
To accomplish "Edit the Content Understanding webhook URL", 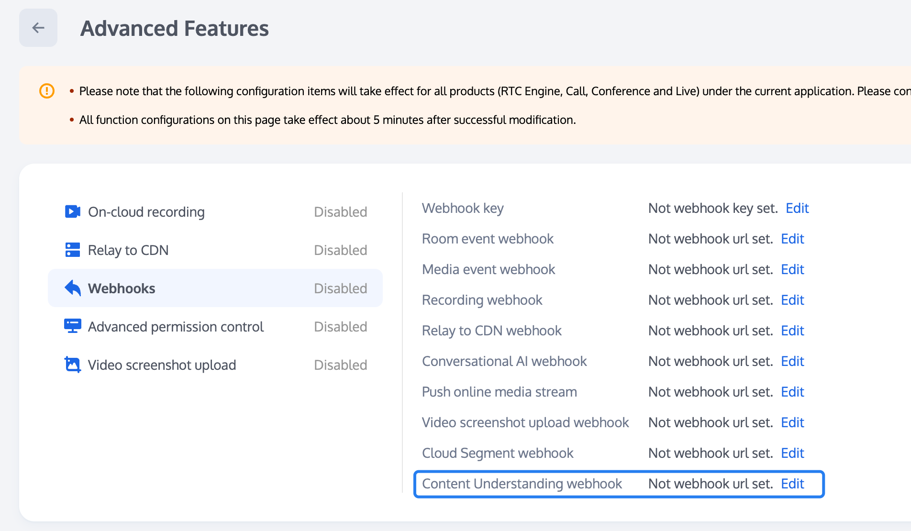I will point(792,484).
